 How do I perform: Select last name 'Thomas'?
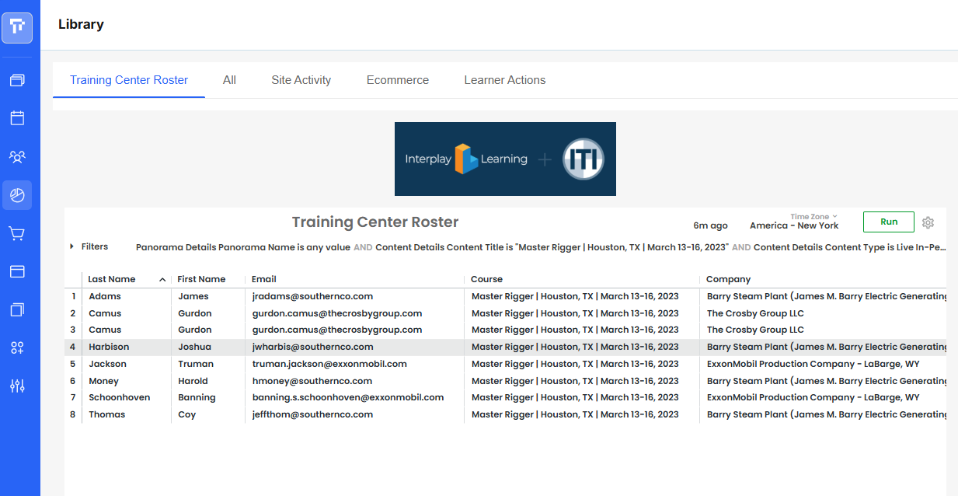click(x=106, y=414)
